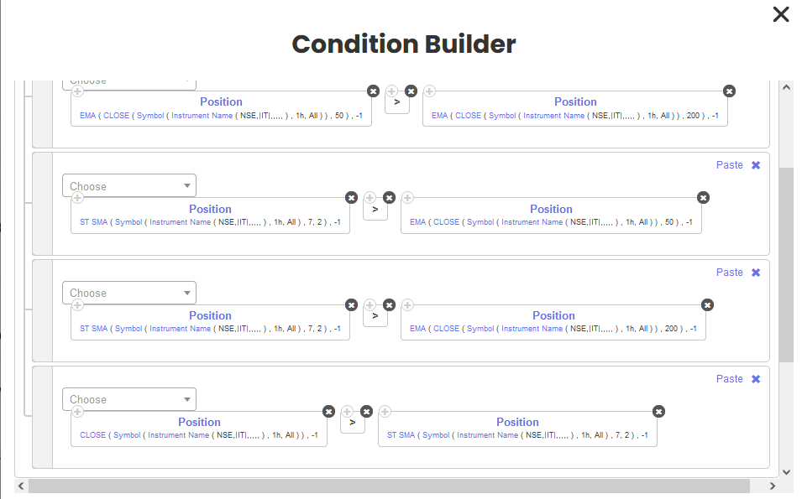The width and height of the screenshot is (802, 499).
Task: Click the horizontal scrollbar right arrow
Action: [774, 486]
